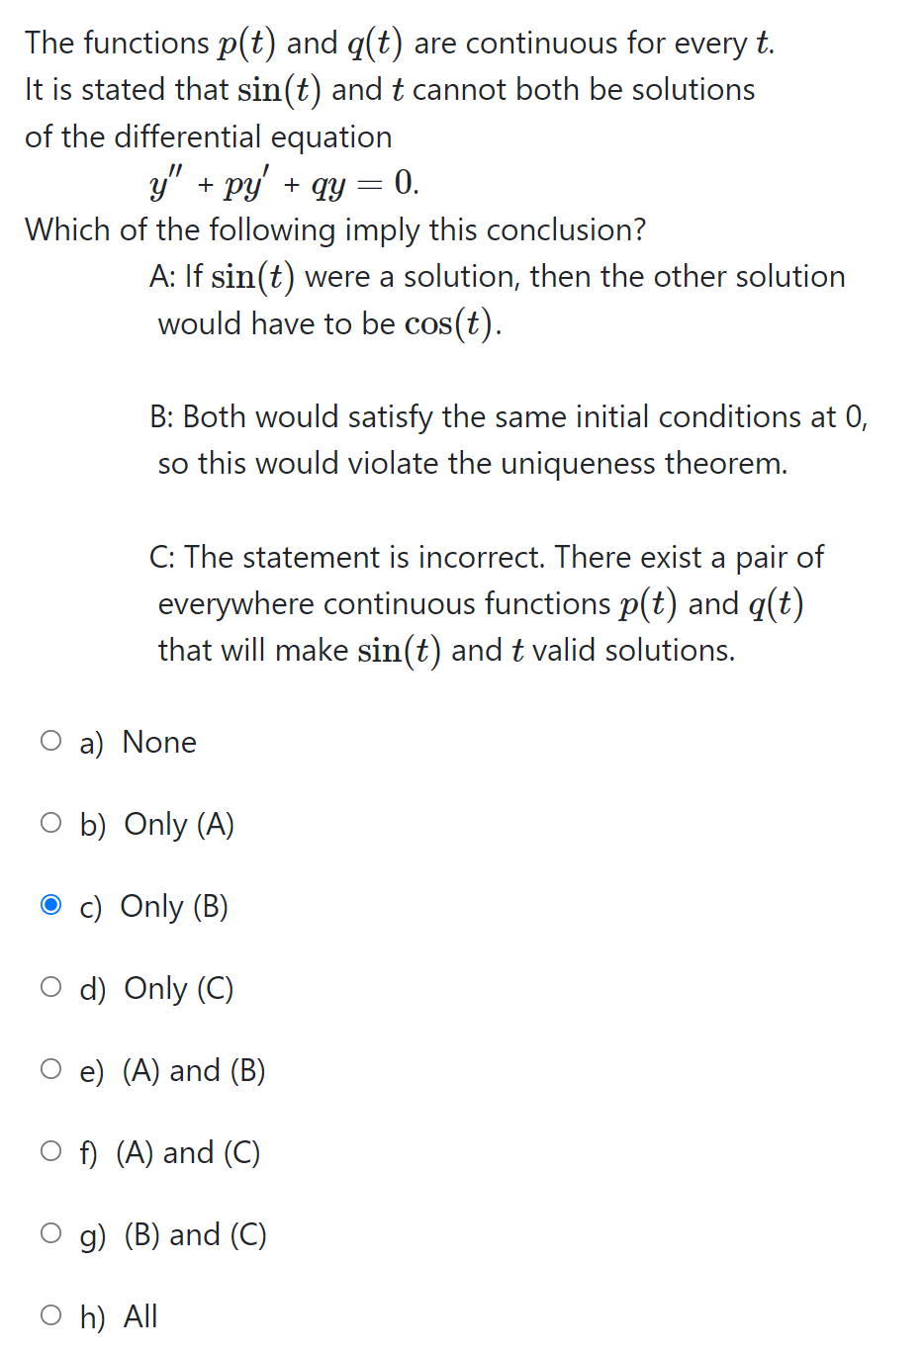Screen dimensions: 924x1353
Task: Choose answer f) (A) and (C)
Action: (50, 1149)
